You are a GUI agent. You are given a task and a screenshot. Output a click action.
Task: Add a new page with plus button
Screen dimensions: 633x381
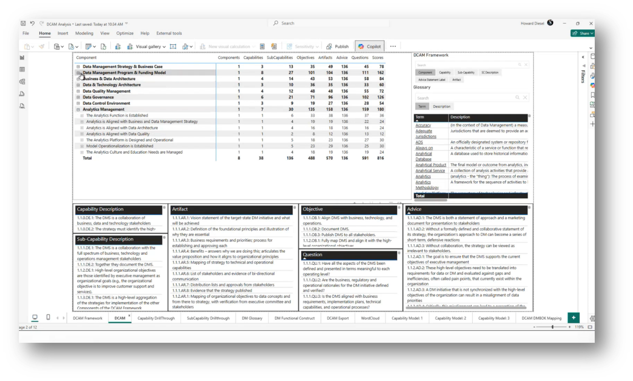point(573,317)
